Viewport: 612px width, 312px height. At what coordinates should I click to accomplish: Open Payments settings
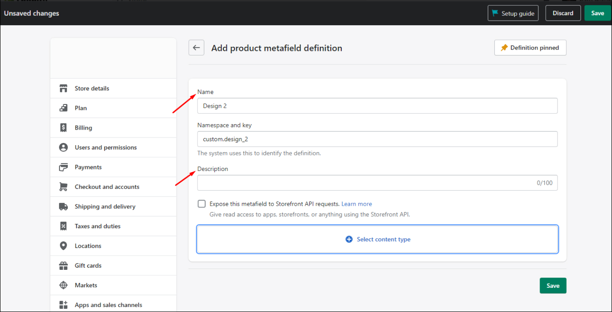(x=113, y=167)
